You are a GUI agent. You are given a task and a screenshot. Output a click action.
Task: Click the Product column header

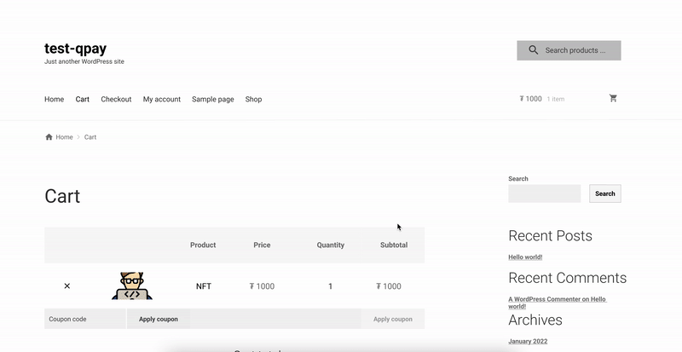coord(203,245)
